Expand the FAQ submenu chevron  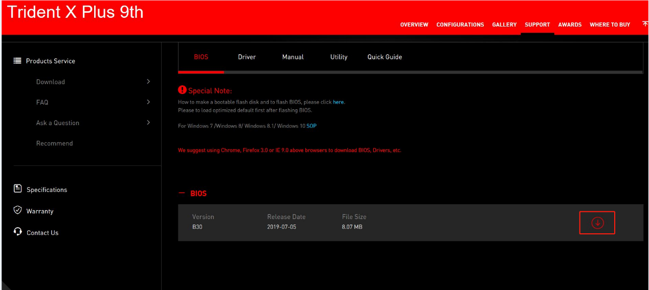point(148,102)
